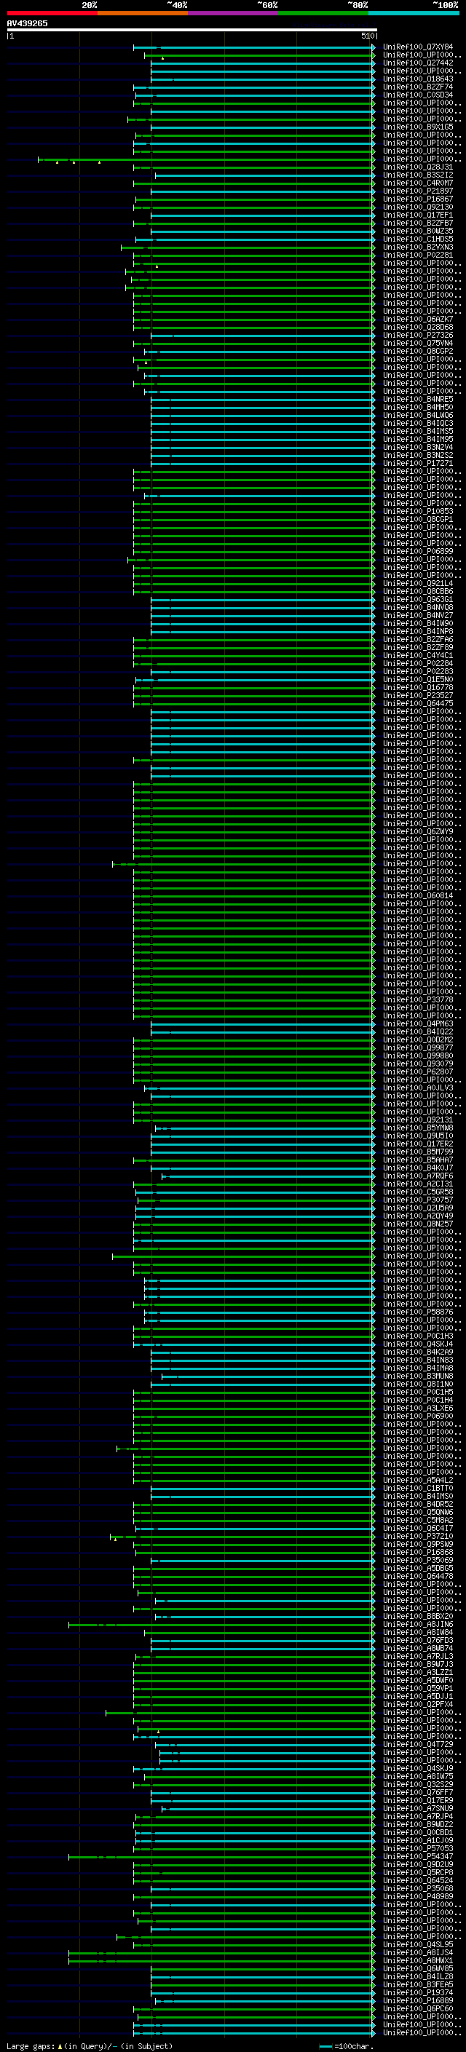Choose the UniRef100_C4Y4C1 hit label
The image size is (466, 2052).
tap(418, 656)
